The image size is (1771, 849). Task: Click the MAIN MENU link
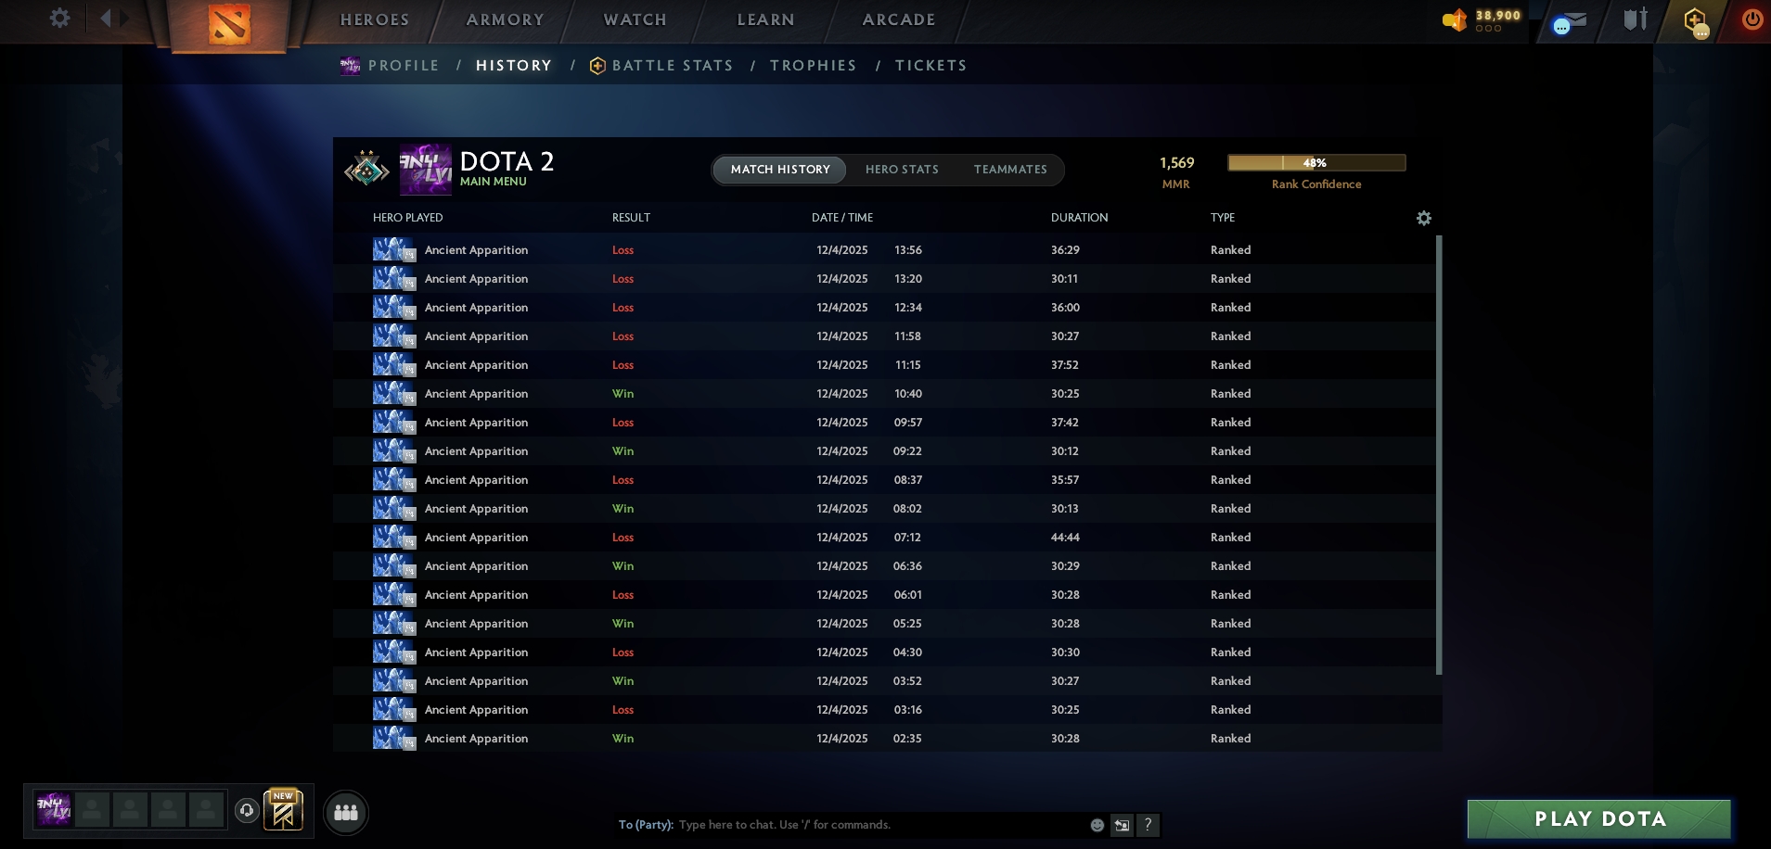(x=494, y=182)
